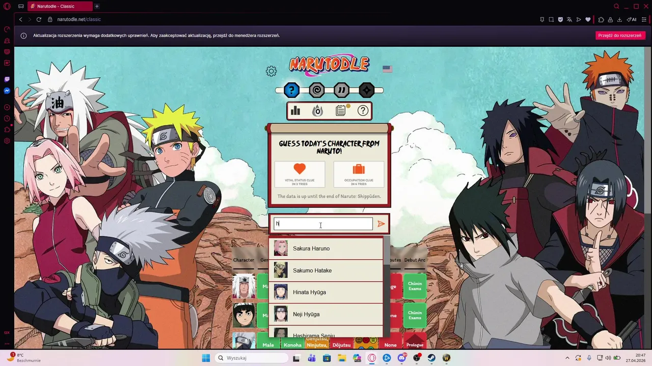Screen dimensions: 652x366
Task: Switch to the spiral jutsu mode icon
Action: (317, 90)
